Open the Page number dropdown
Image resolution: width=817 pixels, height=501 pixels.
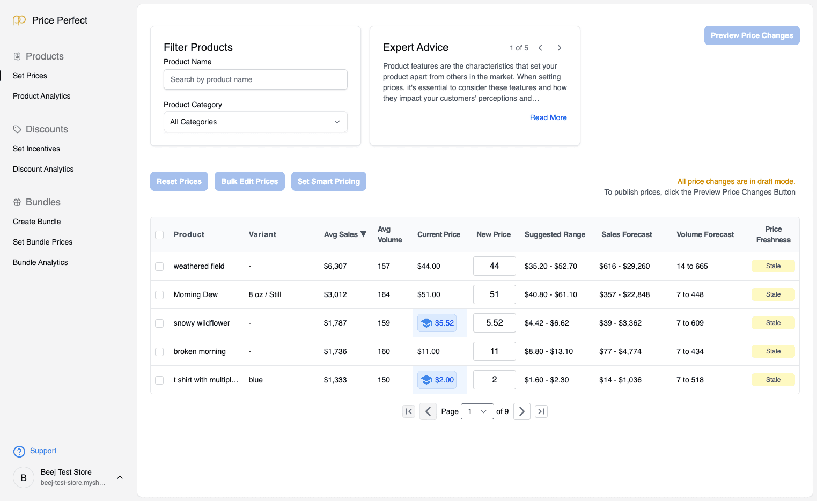click(477, 411)
